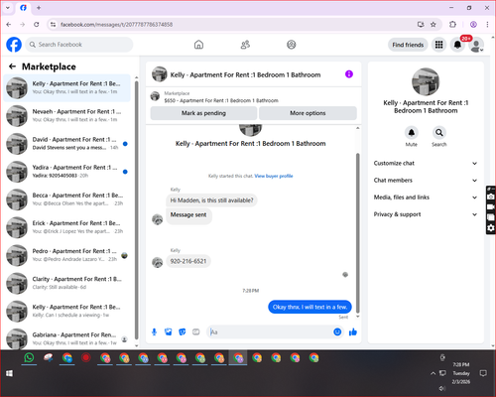Open Kelly listing avatar in right panel
The height and width of the screenshot is (397, 496).
point(426,81)
